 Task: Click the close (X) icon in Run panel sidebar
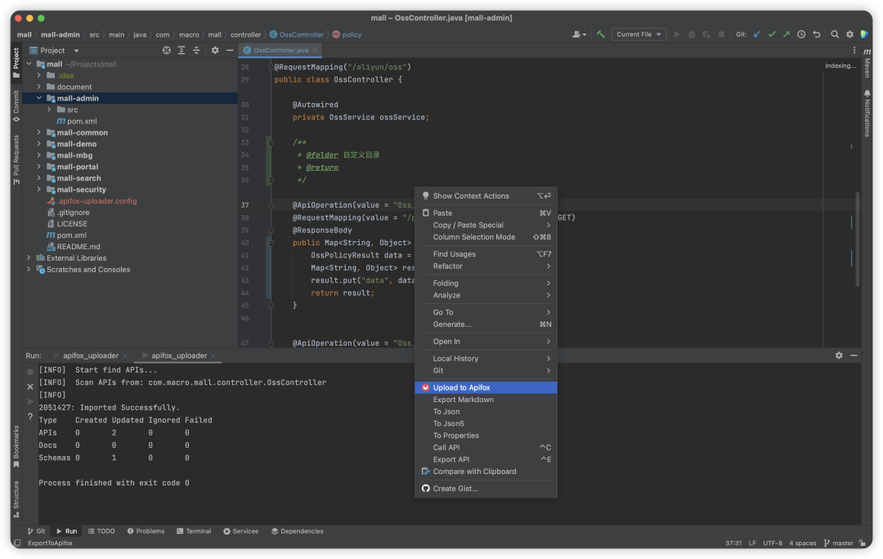30,387
